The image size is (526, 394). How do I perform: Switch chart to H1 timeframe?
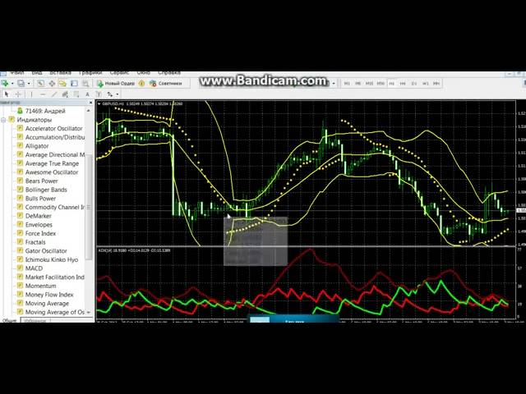click(391, 84)
